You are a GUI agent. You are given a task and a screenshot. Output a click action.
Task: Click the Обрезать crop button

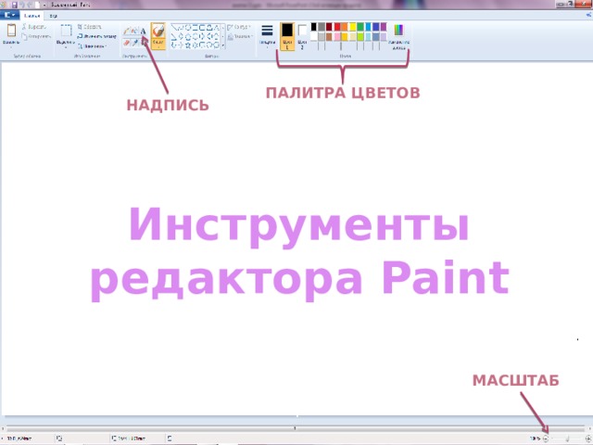tap(89, 27)
